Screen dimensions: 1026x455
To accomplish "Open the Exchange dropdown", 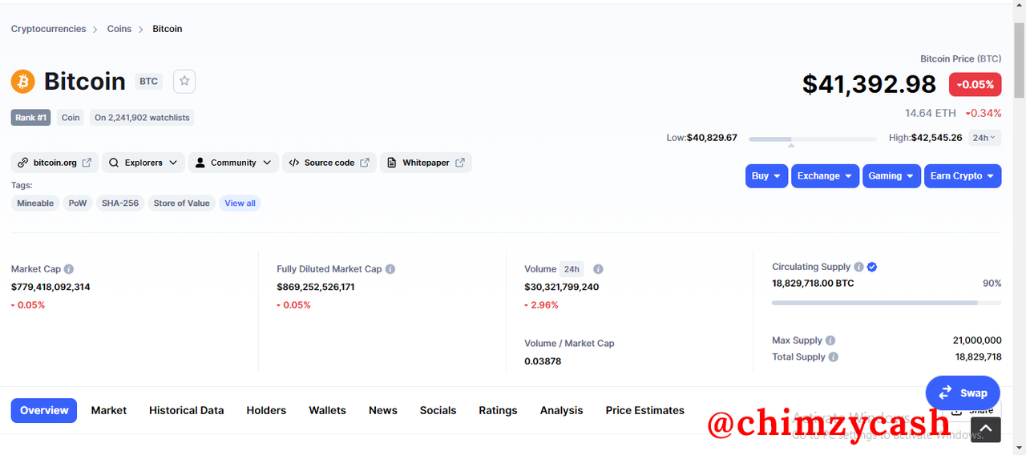I will tap(826, 176).
